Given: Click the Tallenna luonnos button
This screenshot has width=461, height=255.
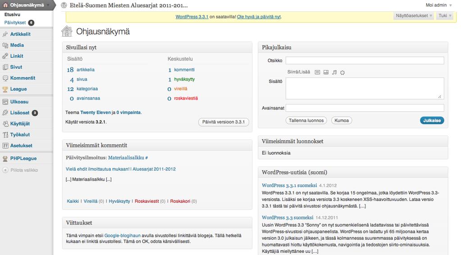Looking at the screenshot, I should point(306,120).
